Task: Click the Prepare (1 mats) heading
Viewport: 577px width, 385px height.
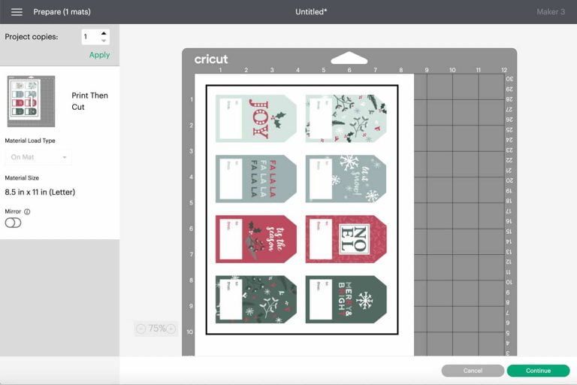Action: (x=62, y=12)
